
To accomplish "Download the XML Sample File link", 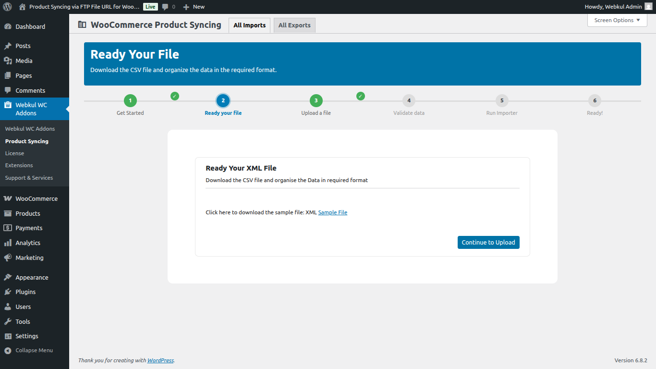I will coord(332,212).
